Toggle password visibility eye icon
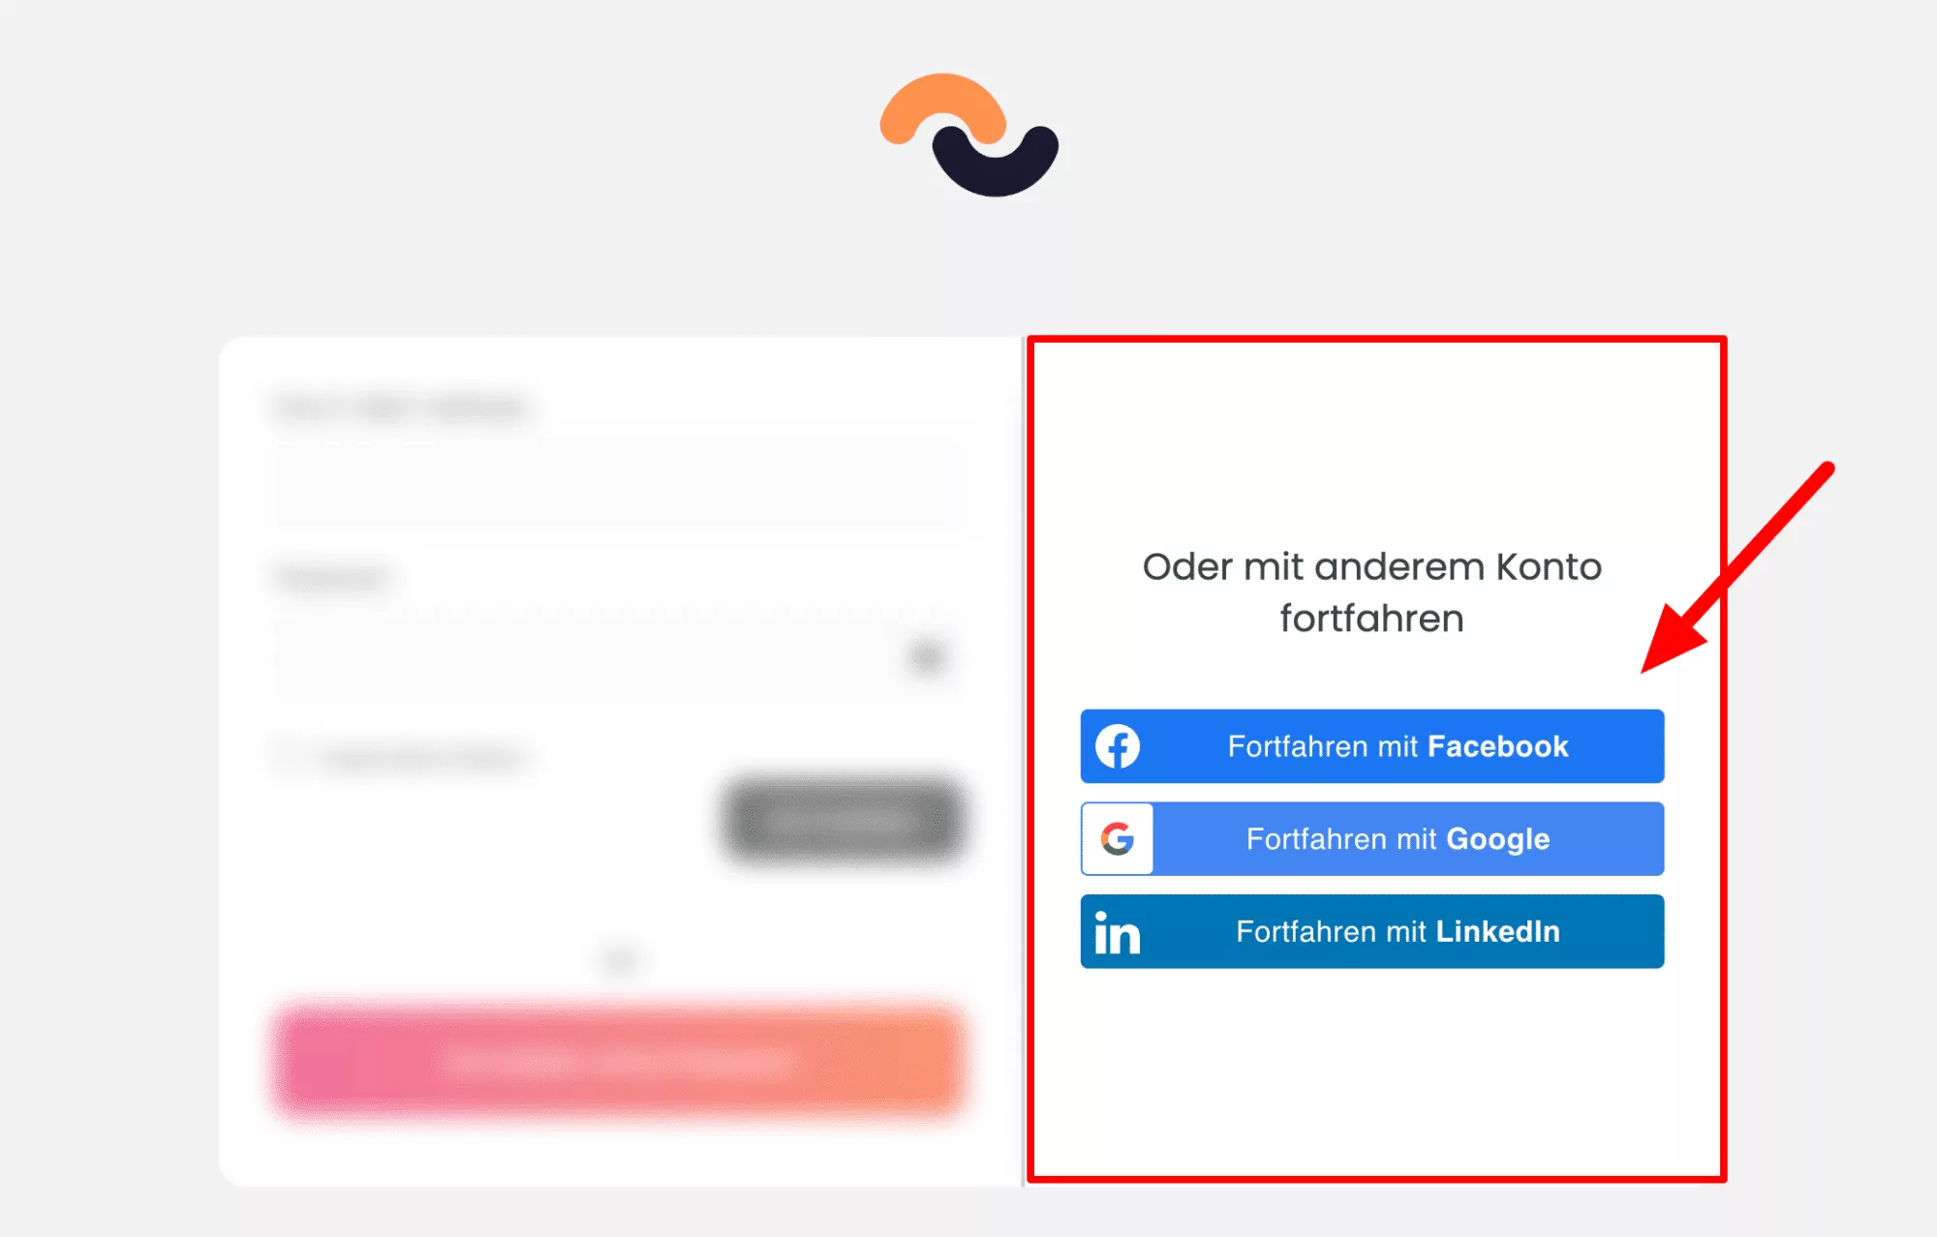This screenshot has height=1237, width=1937. pos(928,656)
